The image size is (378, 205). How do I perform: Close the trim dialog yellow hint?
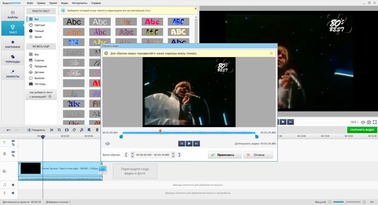click(271, 53)
